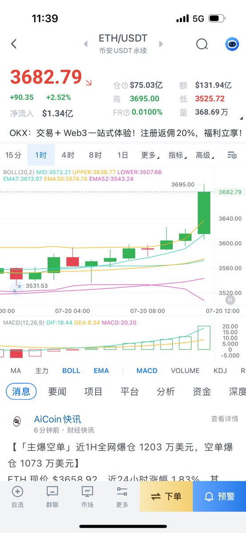
Task: Tap the tallest MACD histogram bar
Action: pyautogui.click(x=204, y=338)
